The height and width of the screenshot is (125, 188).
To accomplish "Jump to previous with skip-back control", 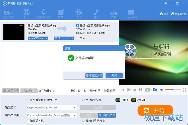I will (123, 90).
